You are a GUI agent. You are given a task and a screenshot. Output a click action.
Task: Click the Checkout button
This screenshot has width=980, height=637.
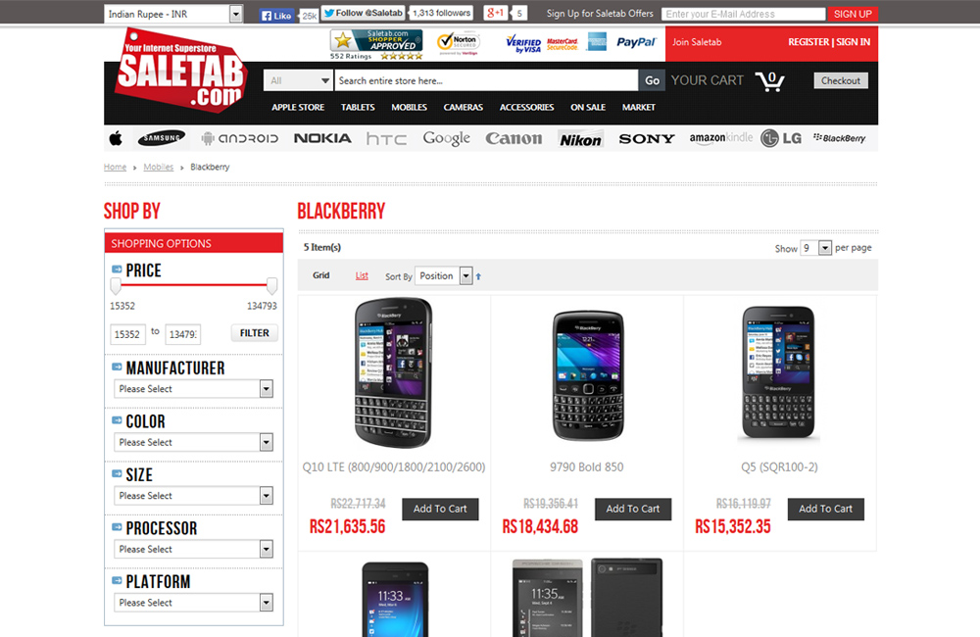click(x=841, y=80)
